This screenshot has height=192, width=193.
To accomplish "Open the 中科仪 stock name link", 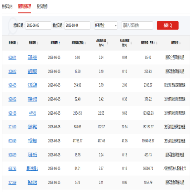I will click(x=32, y=113).
